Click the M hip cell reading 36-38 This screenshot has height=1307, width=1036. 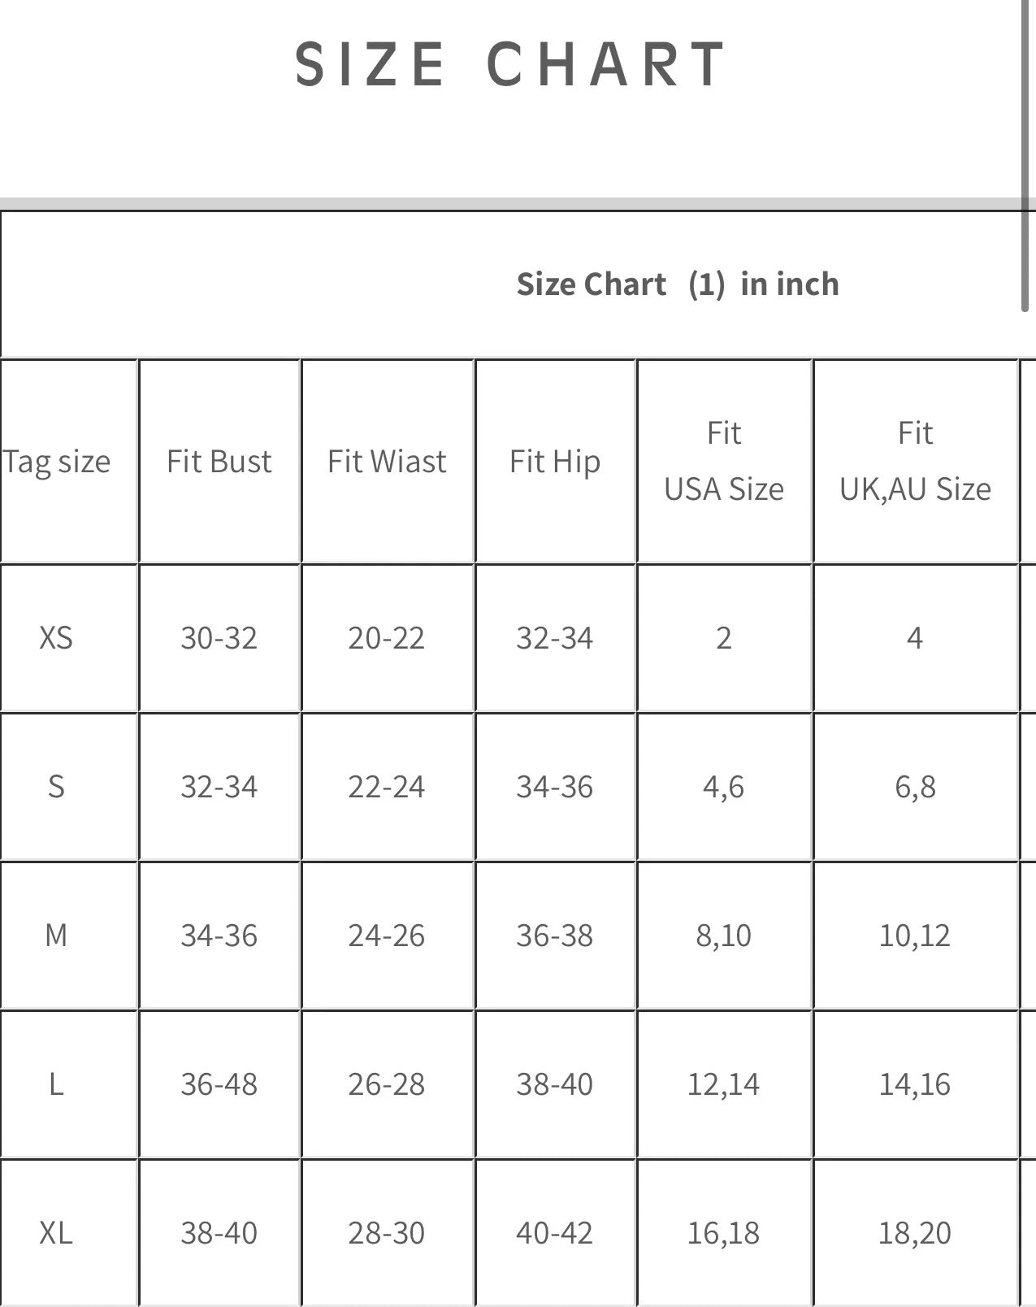pos(555,936)
